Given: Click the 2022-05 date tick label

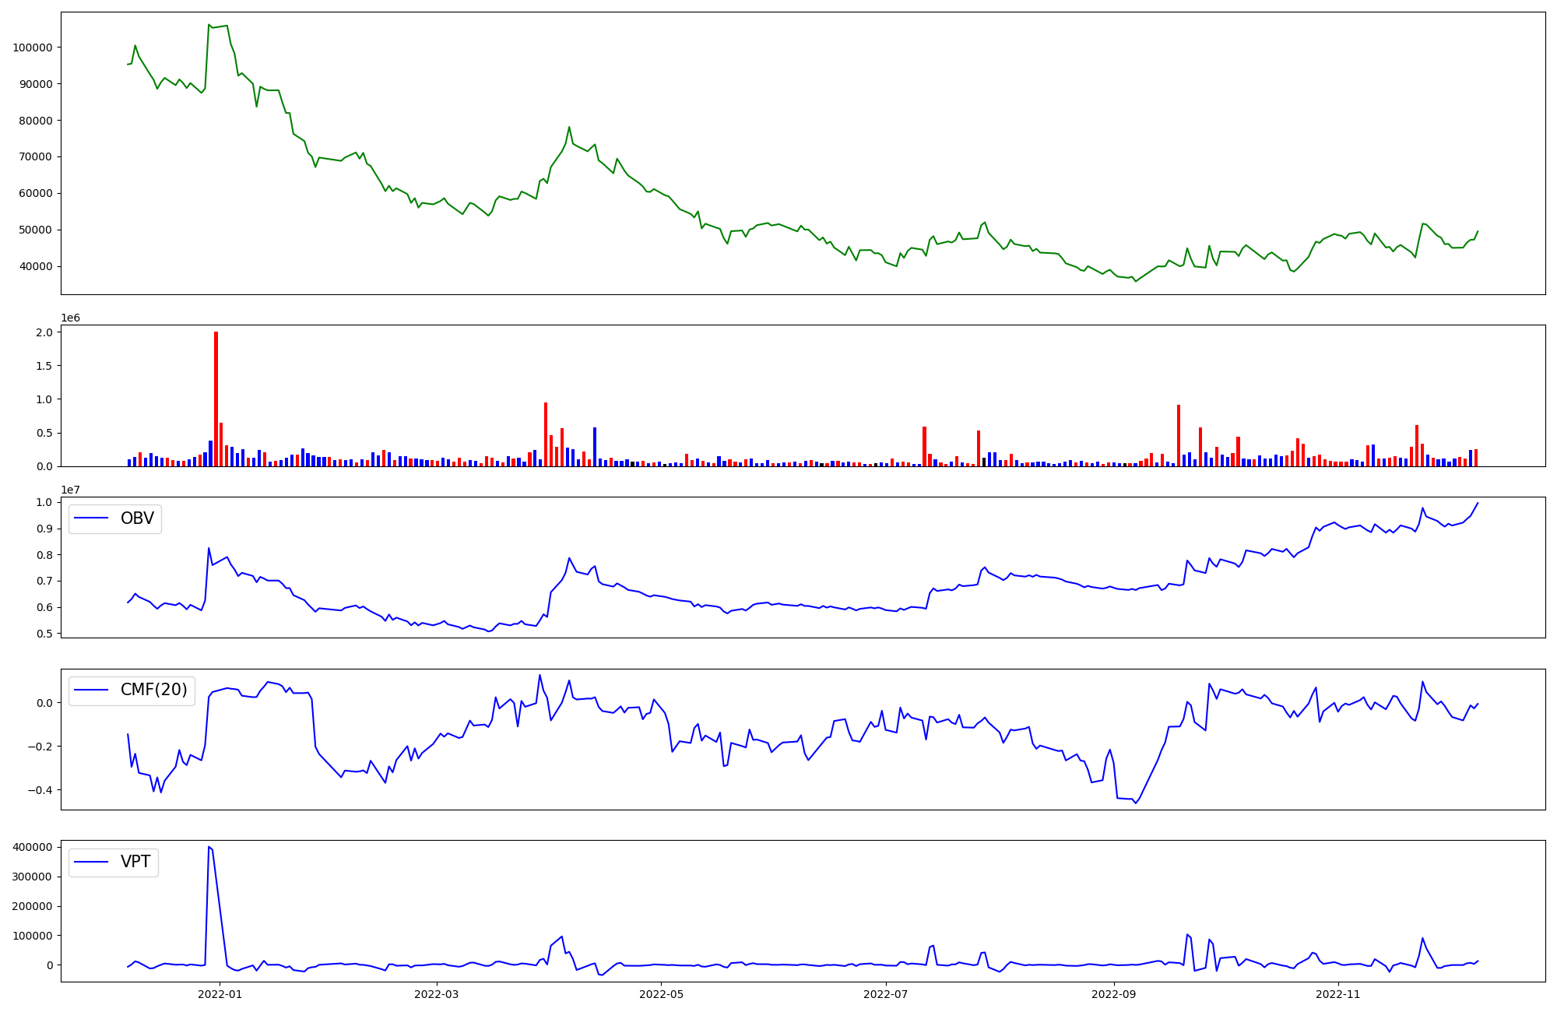Looking at the screenshot, I should [x=661, y=994].
